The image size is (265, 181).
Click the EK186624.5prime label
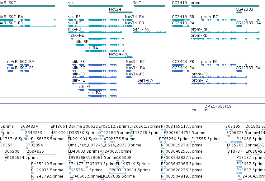pos(21,158)
